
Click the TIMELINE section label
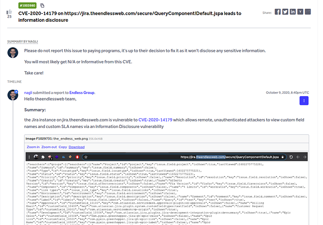tap(14, 82)
